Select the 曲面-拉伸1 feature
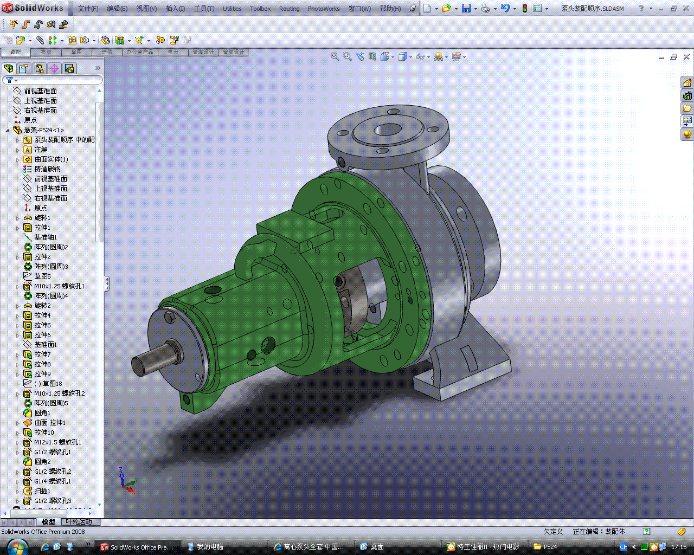The image size is (694, 555). pos(44,423)
